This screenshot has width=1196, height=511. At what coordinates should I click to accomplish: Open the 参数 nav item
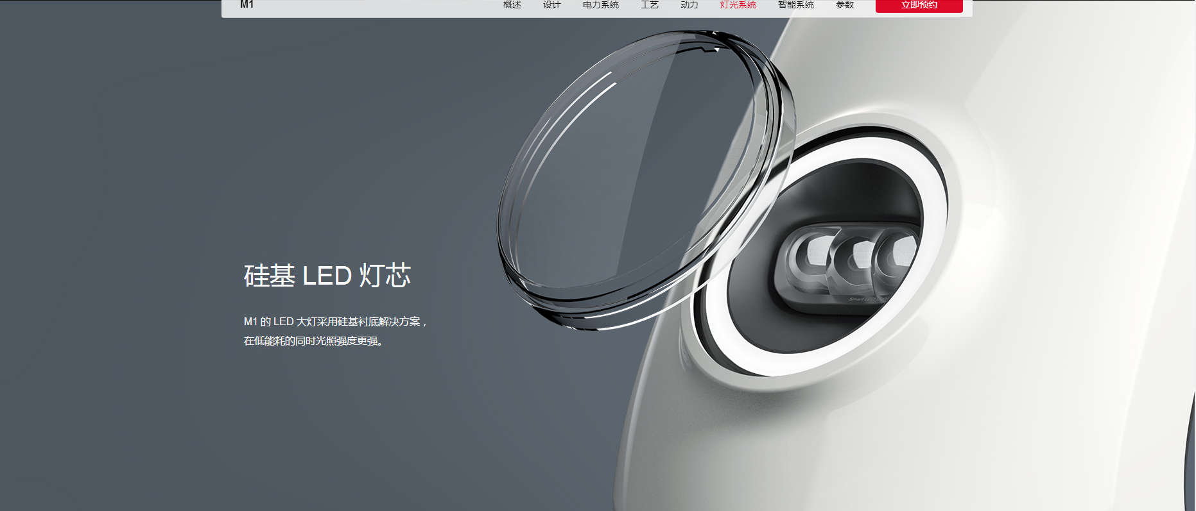click(x=845, y=4)
